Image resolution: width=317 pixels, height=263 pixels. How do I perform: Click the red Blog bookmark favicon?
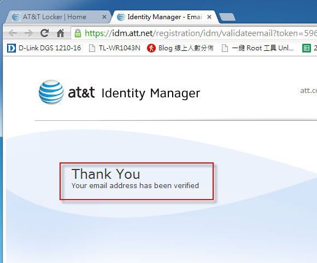pyautogui.click(x=151, y=48)
